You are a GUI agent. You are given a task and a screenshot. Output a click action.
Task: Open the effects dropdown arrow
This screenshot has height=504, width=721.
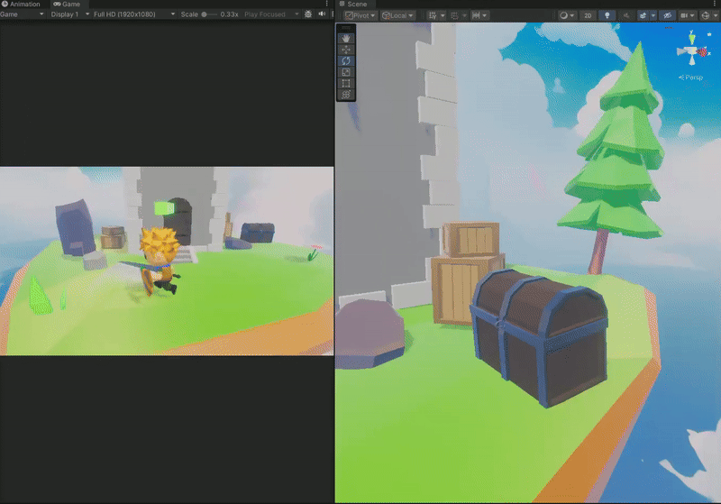click(x=653, y=15)
